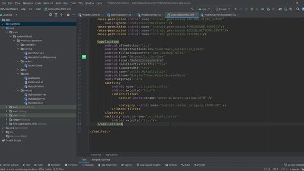This screenshot has height=171, width=304.
Task: Open the app run configuration dropdown
Action: tap(204, 9)
